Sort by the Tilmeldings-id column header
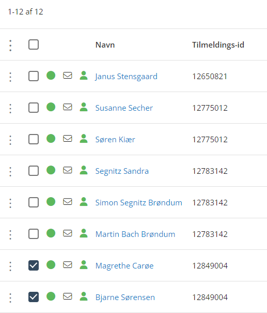Screen dimensions: 267x313 [218, 45]
